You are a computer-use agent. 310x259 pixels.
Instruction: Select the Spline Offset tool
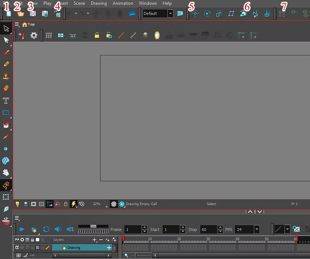255,14
